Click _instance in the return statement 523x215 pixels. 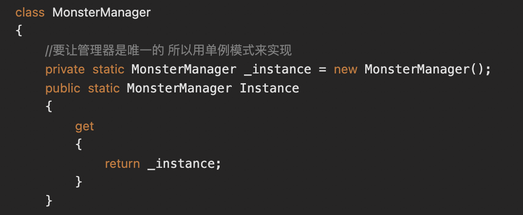pos(181,164)
